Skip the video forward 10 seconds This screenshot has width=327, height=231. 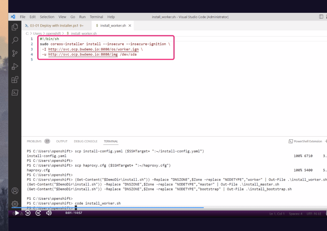click(x=38, y=213)
